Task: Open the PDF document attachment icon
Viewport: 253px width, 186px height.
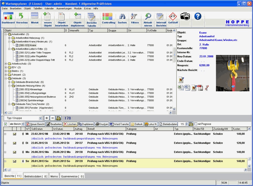Action: coord(200,88)
